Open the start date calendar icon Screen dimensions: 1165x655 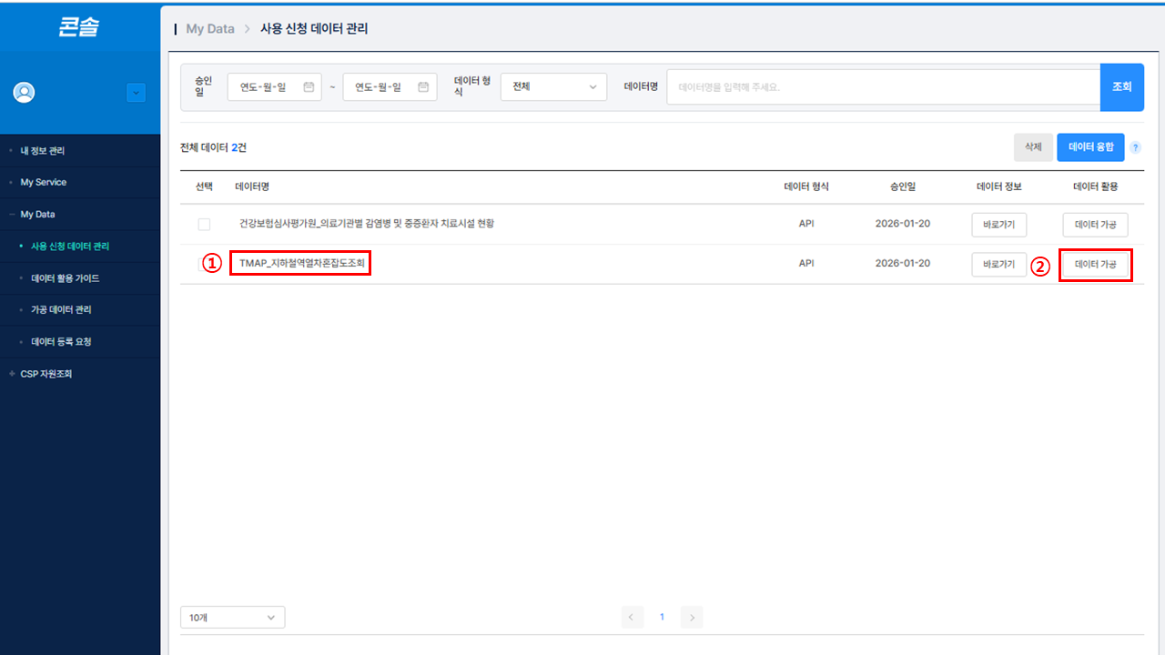pyautogui.click(x=309, y=87)
